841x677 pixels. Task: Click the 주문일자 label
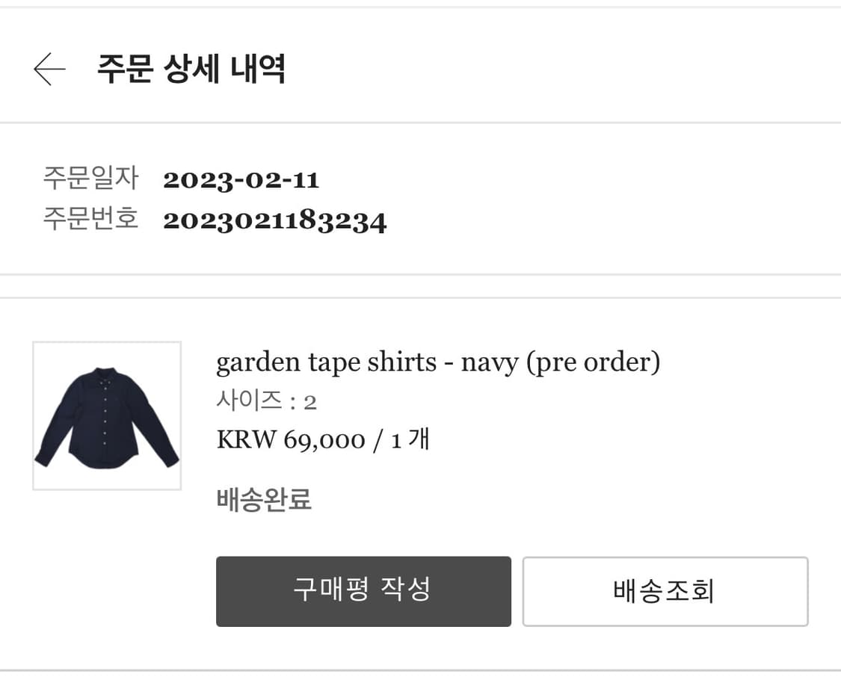tap(91, 177)
